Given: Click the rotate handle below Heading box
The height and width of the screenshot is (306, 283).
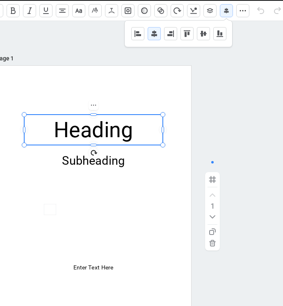Looking at the screenshot, I should (x=94, y=153).
